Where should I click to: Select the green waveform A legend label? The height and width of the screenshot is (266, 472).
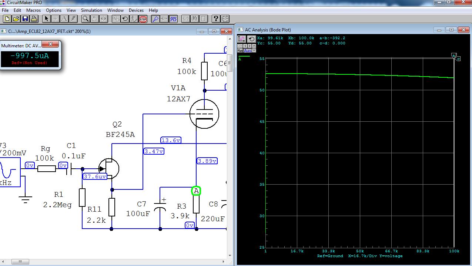pos(240,59)
